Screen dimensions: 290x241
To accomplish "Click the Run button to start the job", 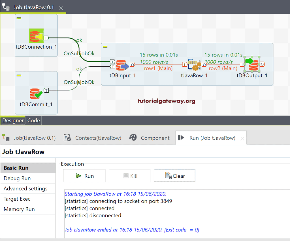I will (84, 175).
